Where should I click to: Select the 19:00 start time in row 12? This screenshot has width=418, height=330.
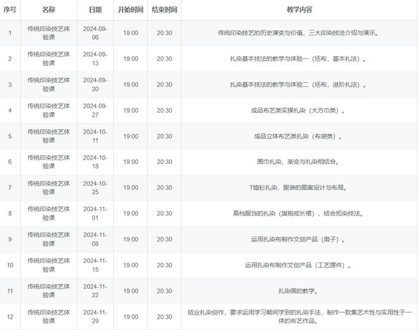click(x=130, y=317)
